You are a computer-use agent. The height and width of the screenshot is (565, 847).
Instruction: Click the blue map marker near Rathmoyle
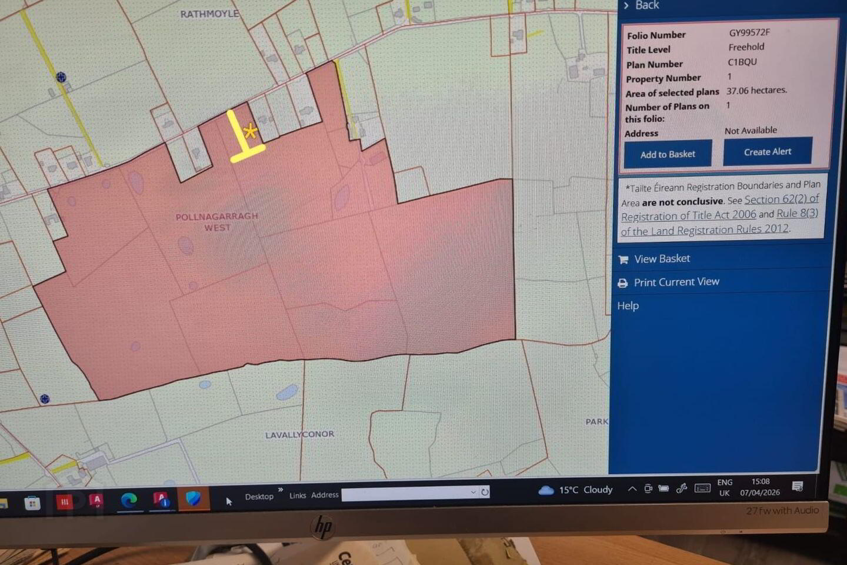[61, 77]
